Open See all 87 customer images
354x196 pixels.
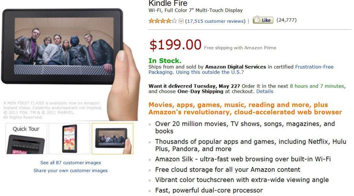tap(71, 163)
